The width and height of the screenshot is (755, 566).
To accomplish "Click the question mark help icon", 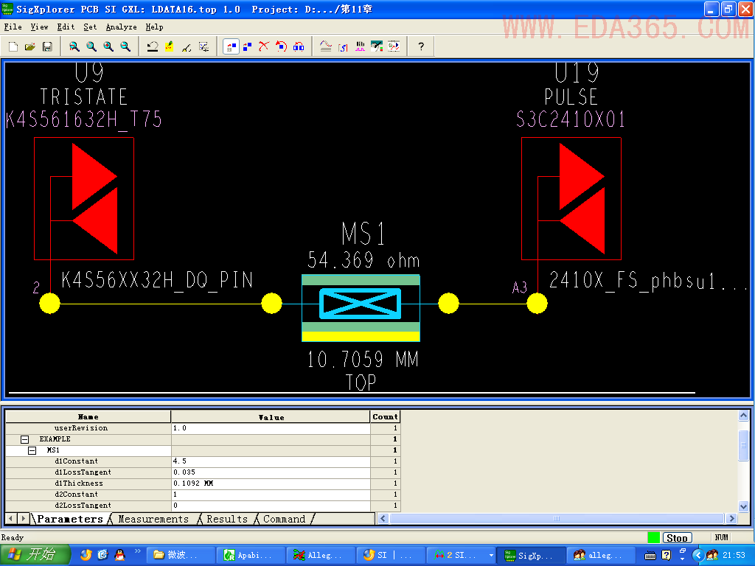I will click(x=421, y=46).
